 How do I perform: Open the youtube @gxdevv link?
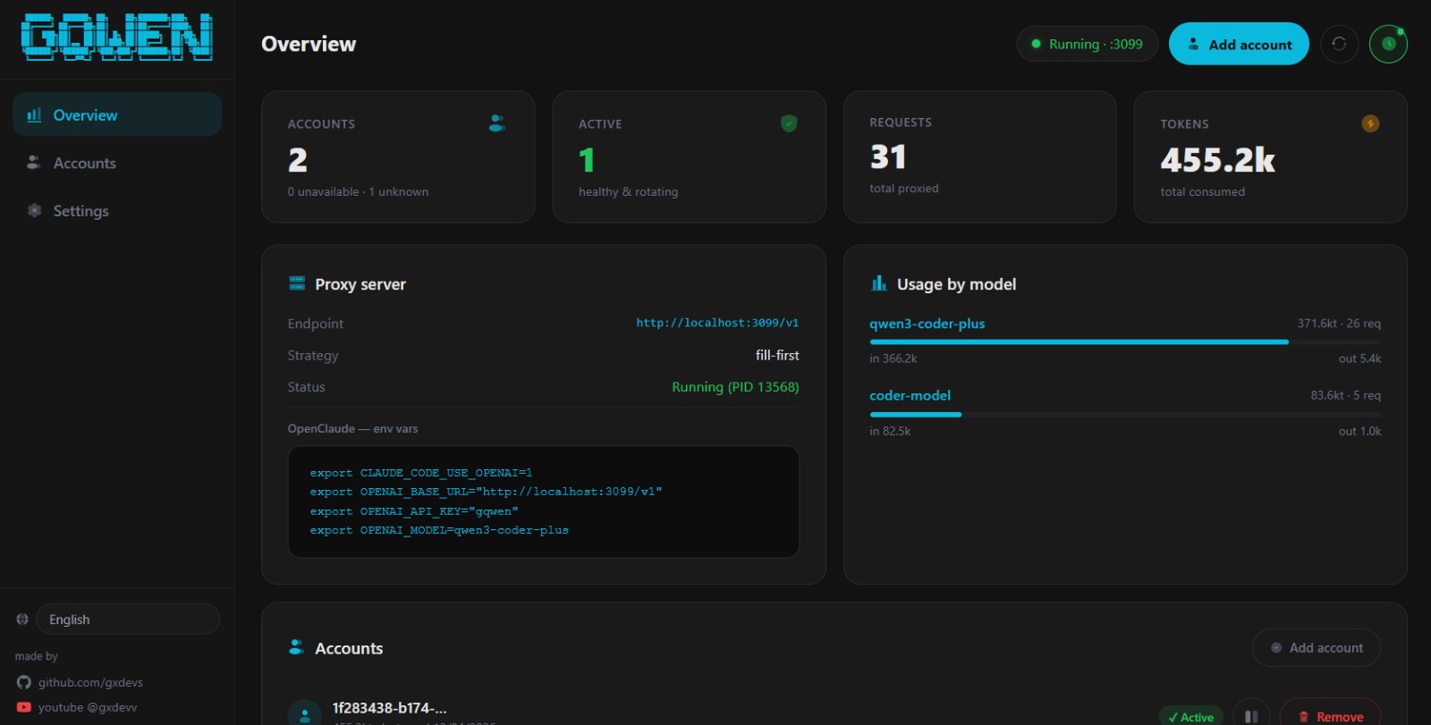pos(88,707)
